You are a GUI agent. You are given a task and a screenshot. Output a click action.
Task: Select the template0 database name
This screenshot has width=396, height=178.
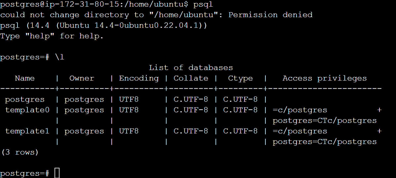point(27,110)
